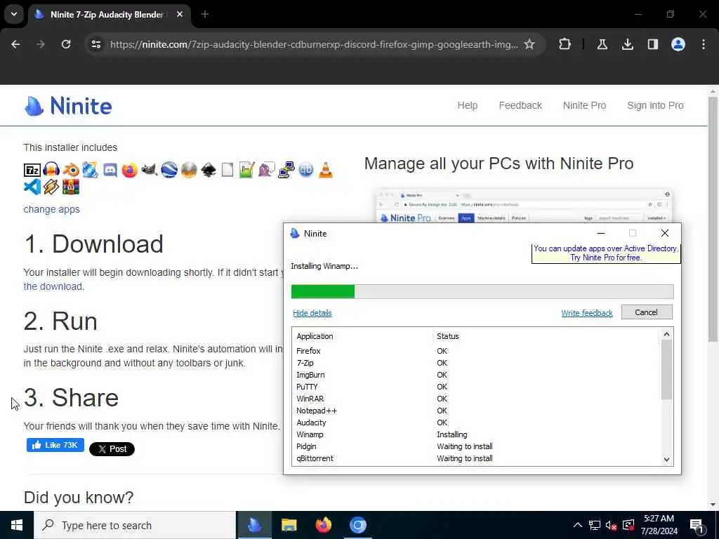Image resolution: width=719 pixels, height=539 pixels.
Task: Click the Ninite logo on the webpage
Action: tap(68, 106)
